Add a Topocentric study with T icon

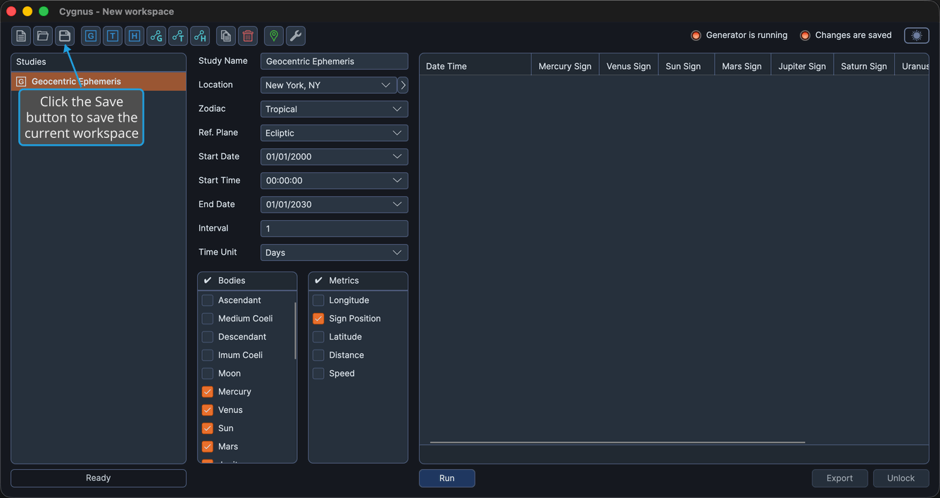click(113, 36)
